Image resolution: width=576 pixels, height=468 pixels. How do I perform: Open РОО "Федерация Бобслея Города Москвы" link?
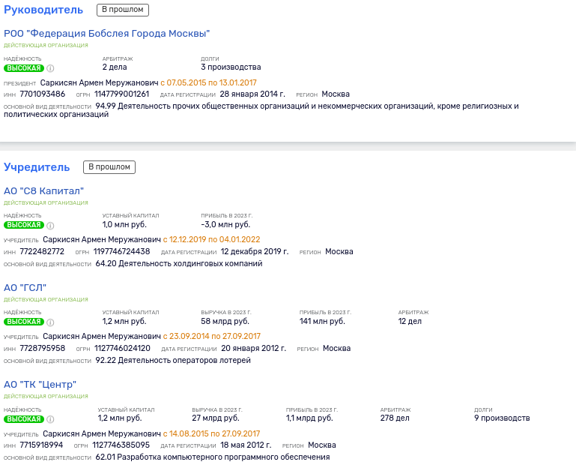coord(106,34)
